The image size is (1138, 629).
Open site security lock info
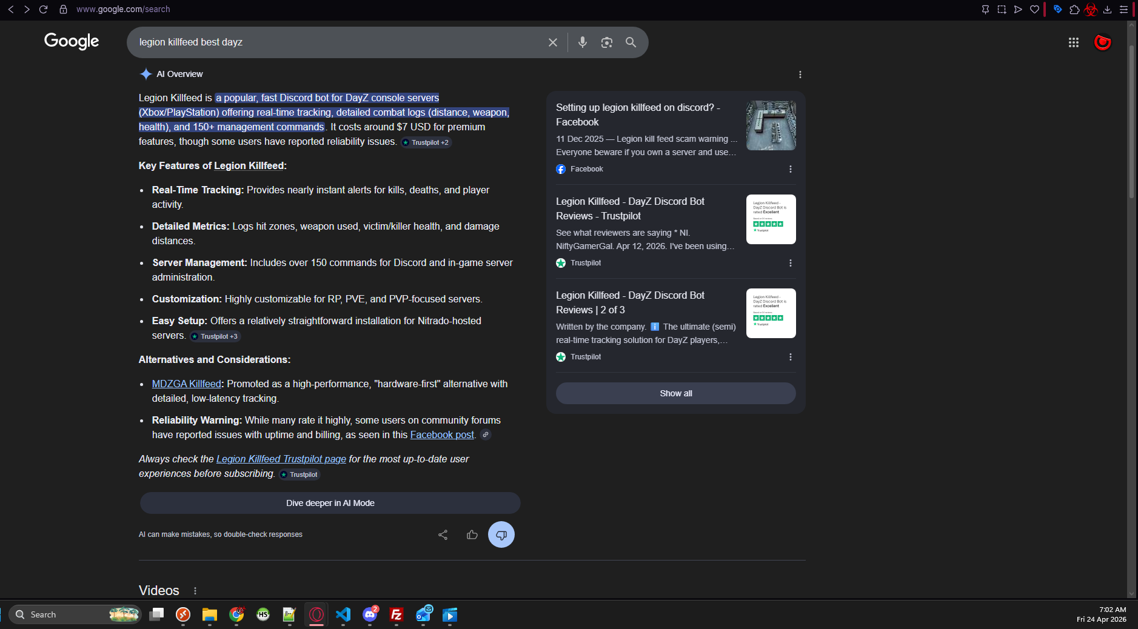pyautogui.click(x=63, y=9)
